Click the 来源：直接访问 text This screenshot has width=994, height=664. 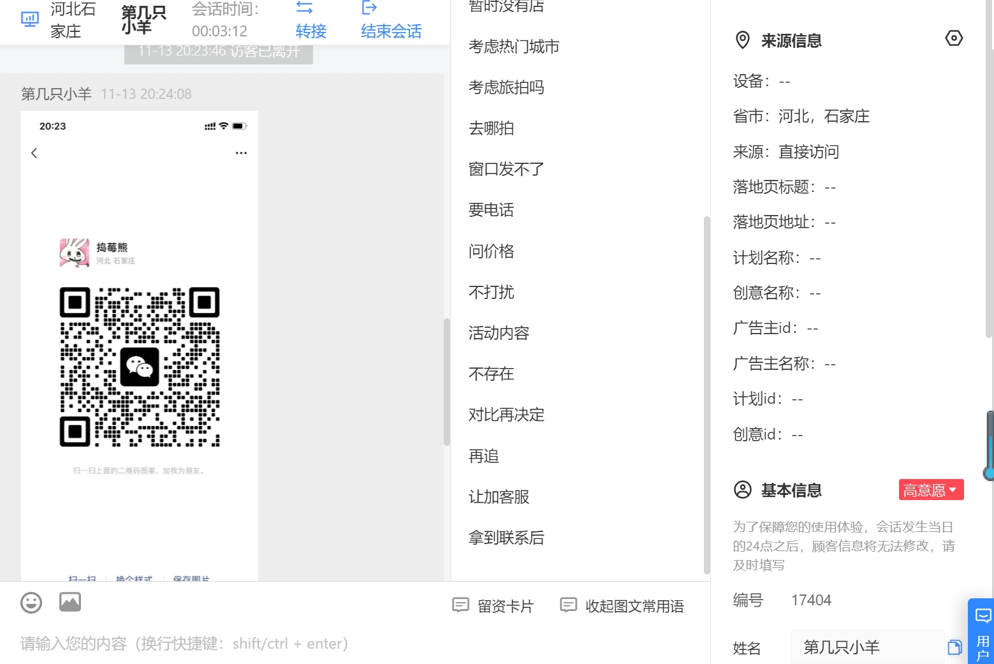pyautogui.click(x=786, y=152)
